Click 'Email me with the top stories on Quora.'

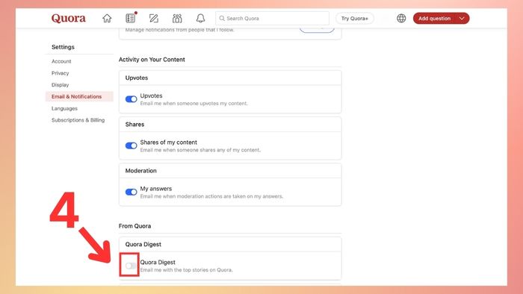pos(187,270)
